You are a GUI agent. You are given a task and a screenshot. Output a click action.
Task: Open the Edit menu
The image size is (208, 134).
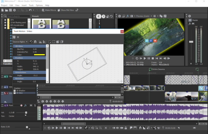coord(11,5)
